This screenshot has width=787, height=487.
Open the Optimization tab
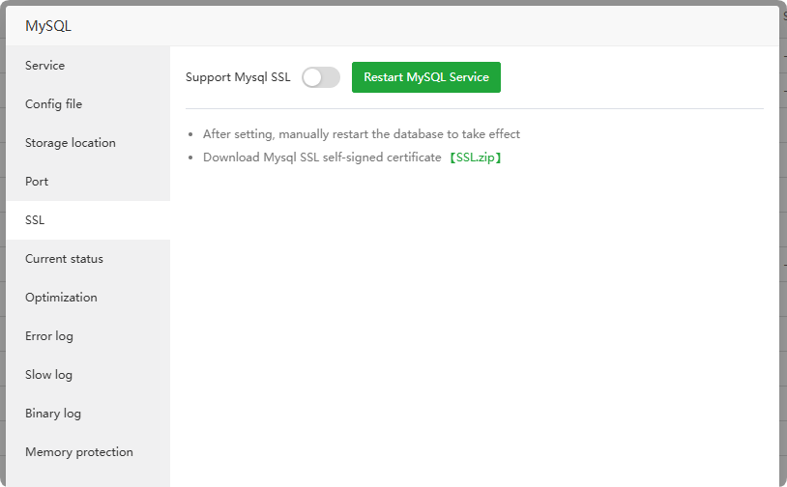point(61,298)
